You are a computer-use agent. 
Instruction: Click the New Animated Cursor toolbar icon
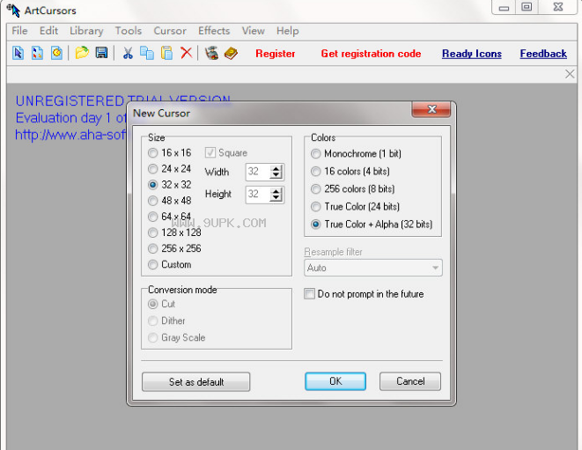coord(56,53)
